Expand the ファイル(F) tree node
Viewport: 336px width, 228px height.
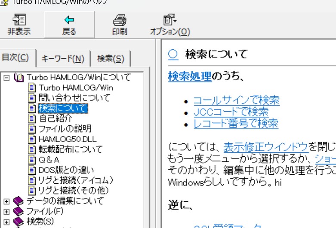[x=6, y=211]
